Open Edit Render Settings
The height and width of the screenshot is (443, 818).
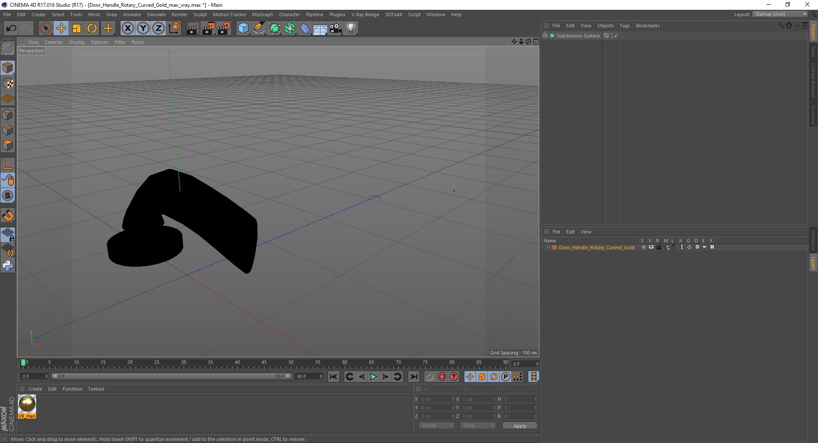[224, 29]
